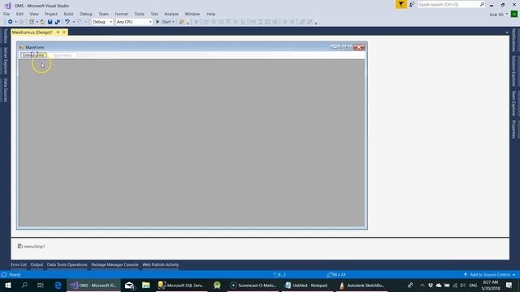Open the Any CPU platform dropdown
The width and height of the screenshot is (520, 292).
pos(134,22)
